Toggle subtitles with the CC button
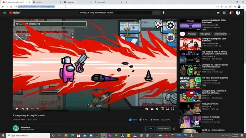 [152, 109]
